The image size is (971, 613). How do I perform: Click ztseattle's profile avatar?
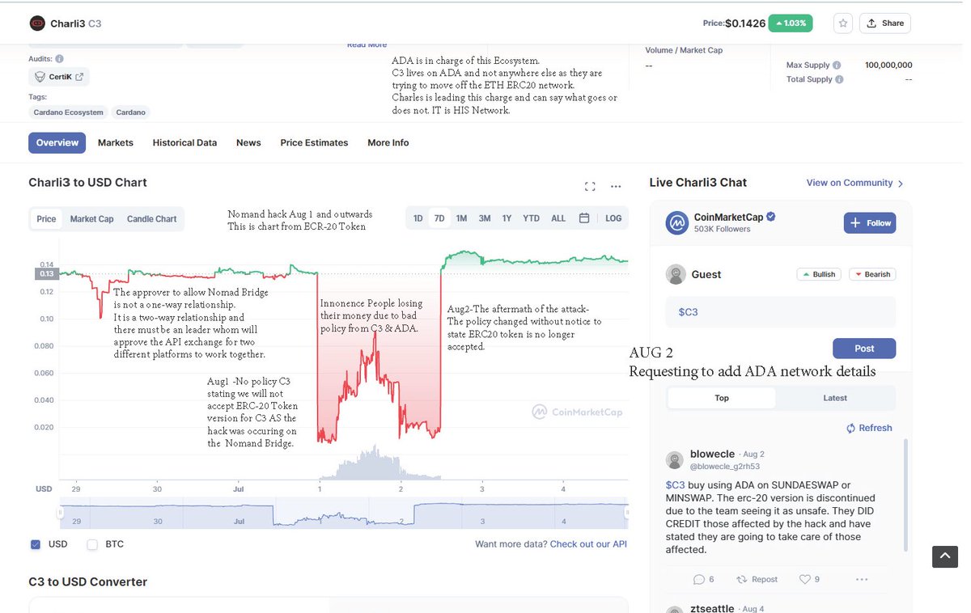tap(675, 611)
